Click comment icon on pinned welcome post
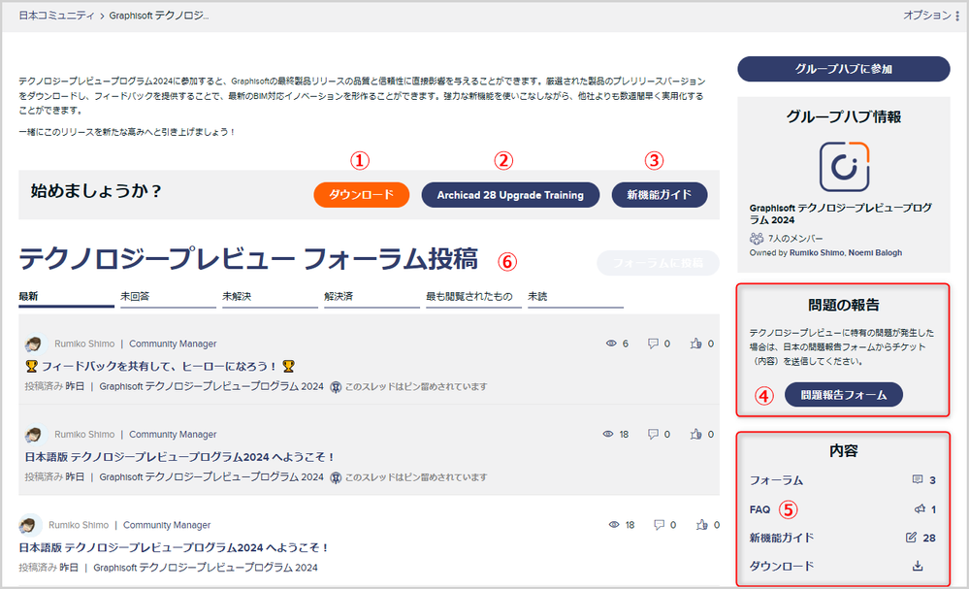969x589 pixels. tap(653, 434)
